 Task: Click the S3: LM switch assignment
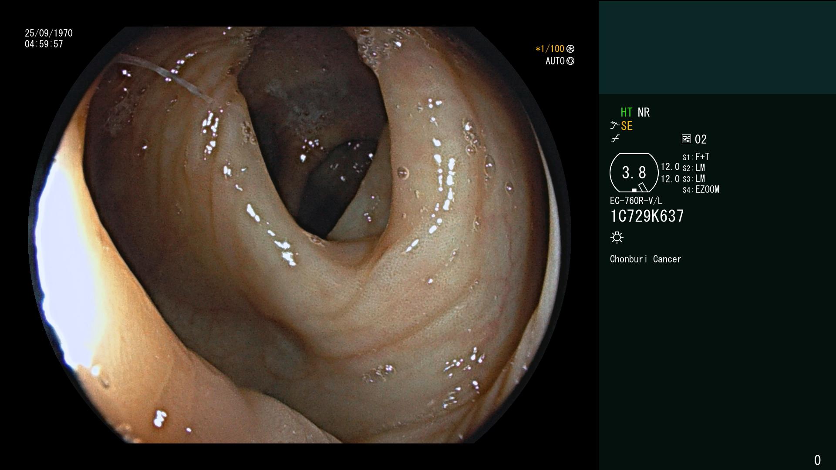point(694,178)
